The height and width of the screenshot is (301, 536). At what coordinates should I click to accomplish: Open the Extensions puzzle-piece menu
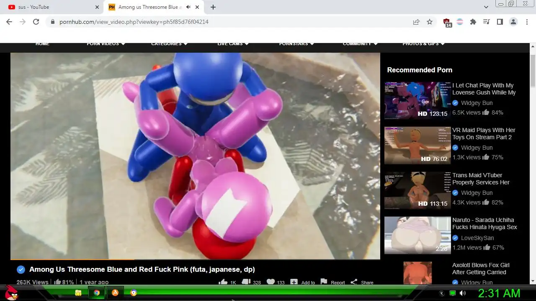click(473, 22)
